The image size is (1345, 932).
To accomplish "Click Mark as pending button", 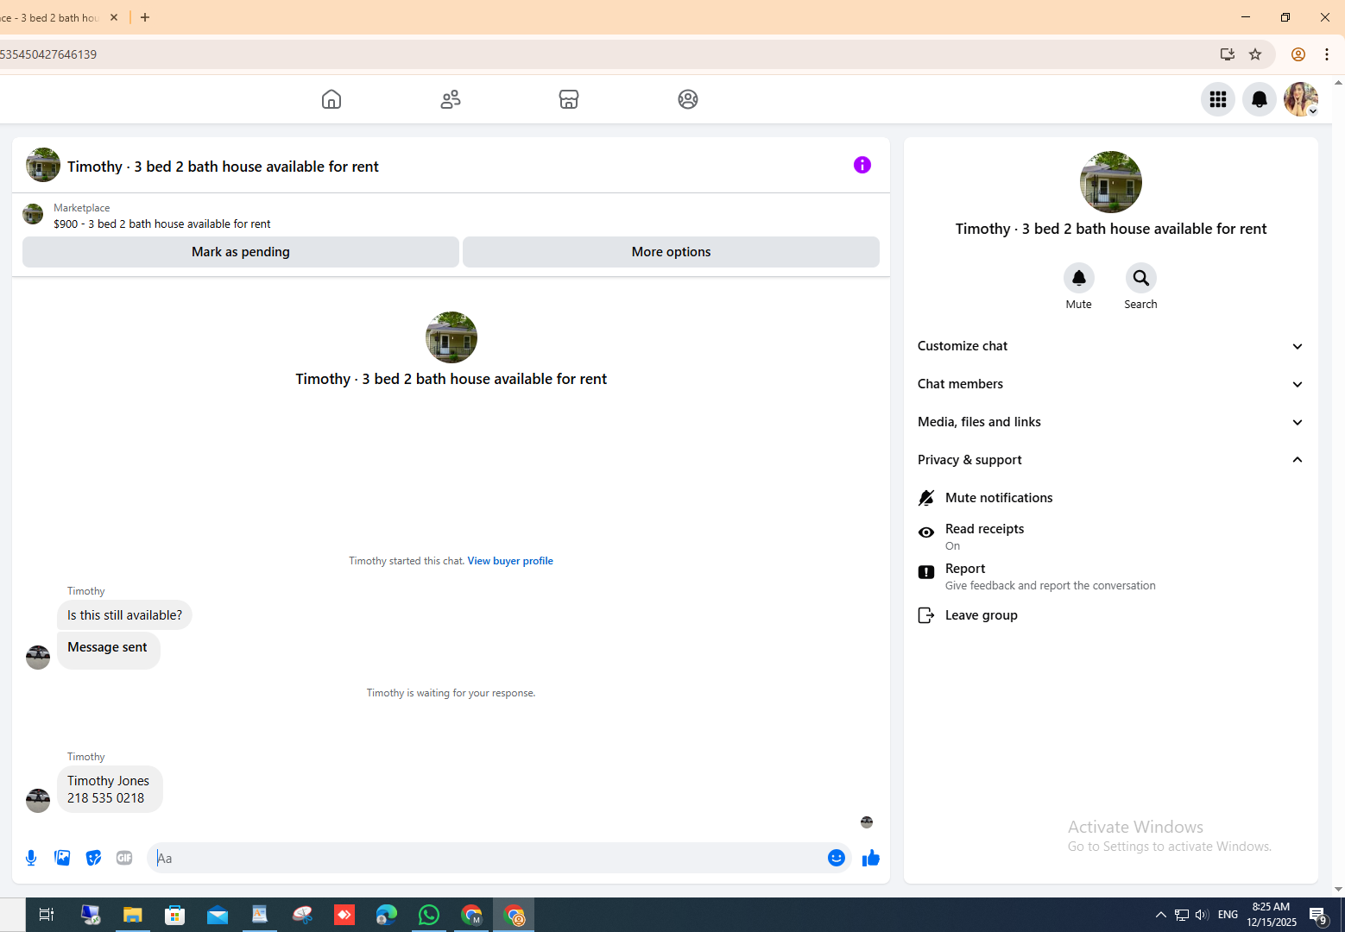I will coord(241,252).
